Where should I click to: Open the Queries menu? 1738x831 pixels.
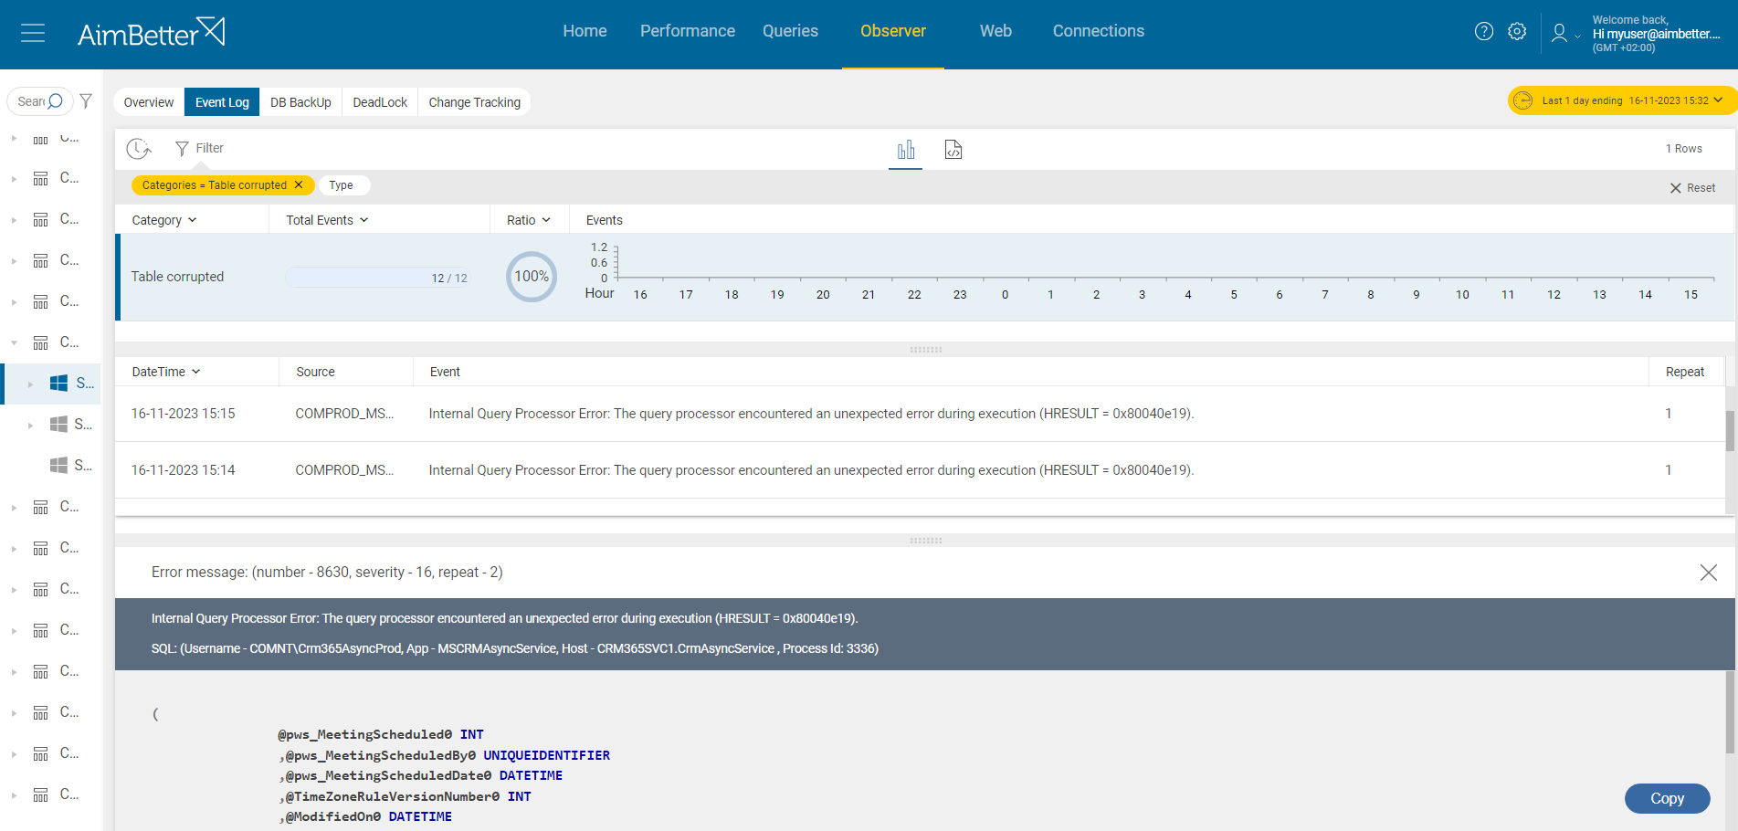tap(791, 31)
